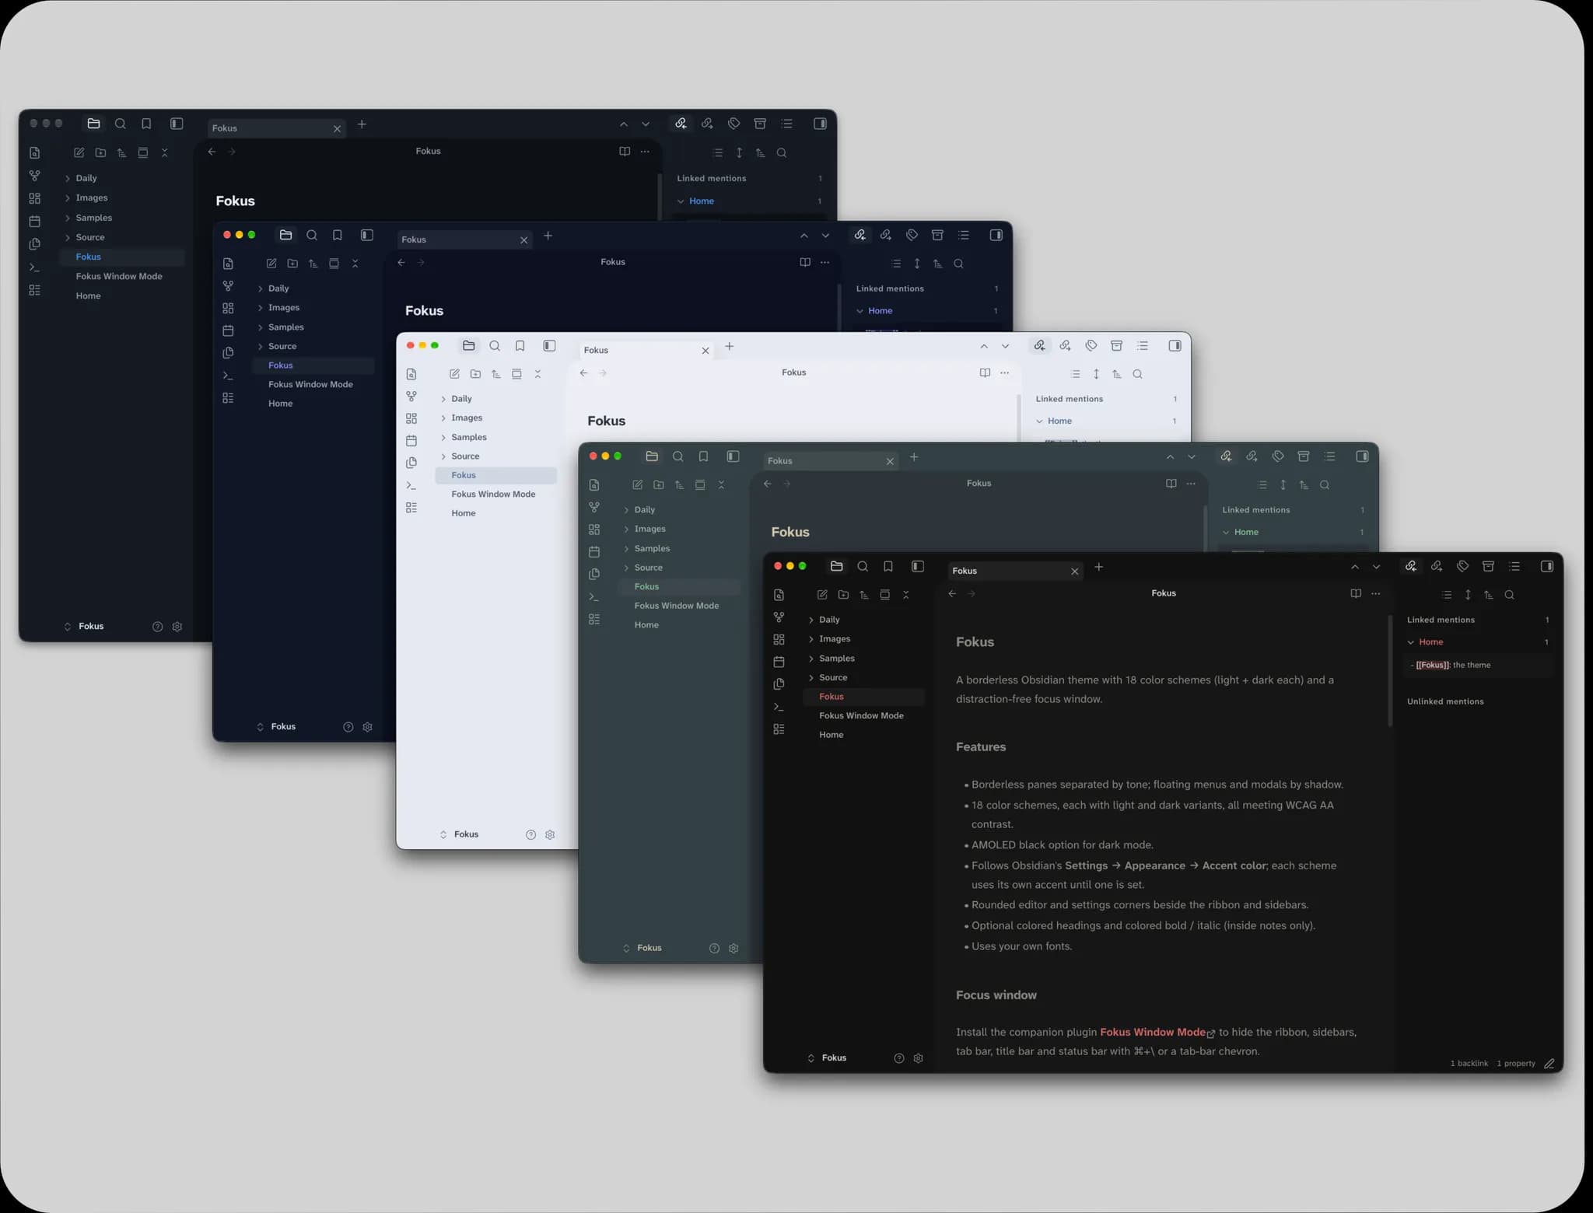Viewport: 1593px width, 1213px height.
Task: Open settings gear in front window
Action: click(x=919, y=1058)
